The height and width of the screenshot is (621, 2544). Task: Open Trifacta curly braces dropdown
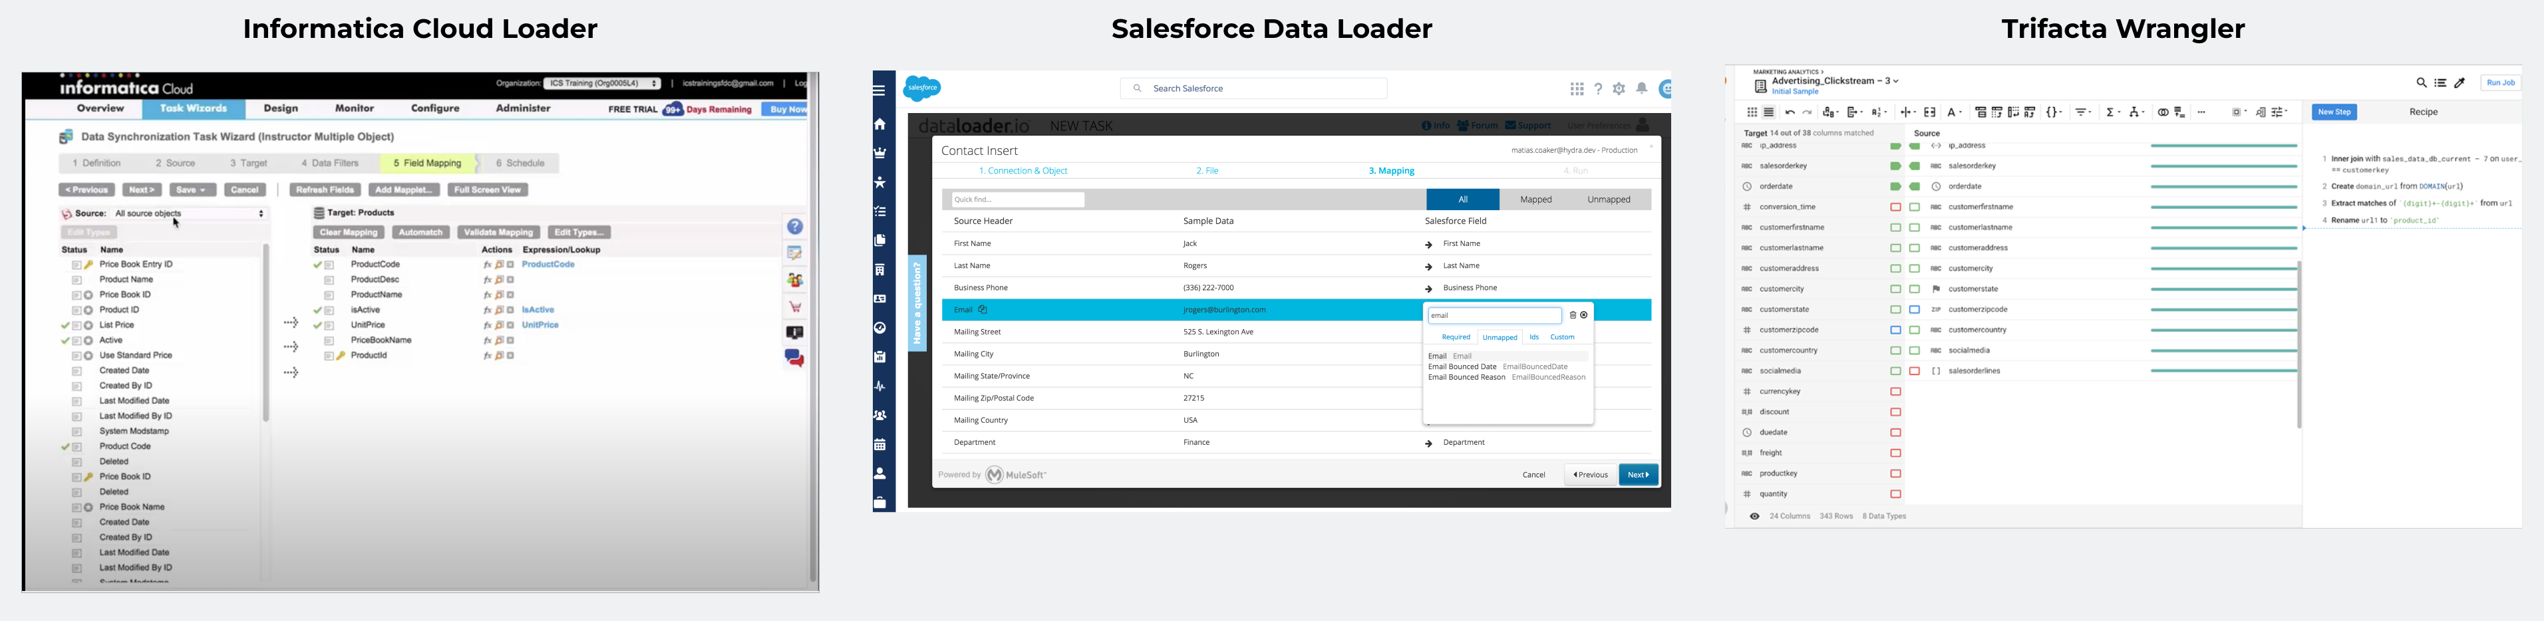pyautogui.click(x=2055, y=112)
